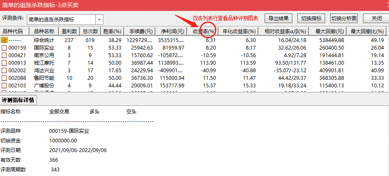The width and height of the screenshot is (389, 176).
Task: Click the summary folder icon in first row
Action: [x=4, y=39]
